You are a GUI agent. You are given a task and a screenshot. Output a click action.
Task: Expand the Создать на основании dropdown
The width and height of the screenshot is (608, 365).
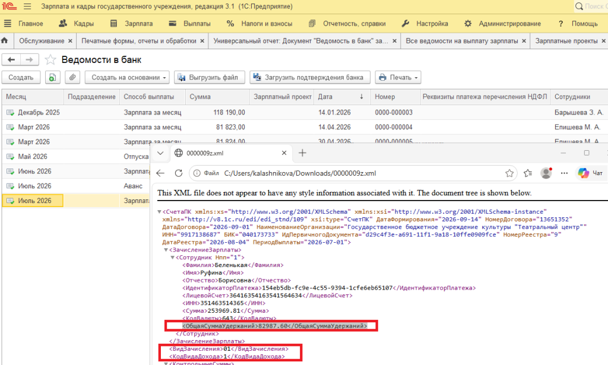127,78
